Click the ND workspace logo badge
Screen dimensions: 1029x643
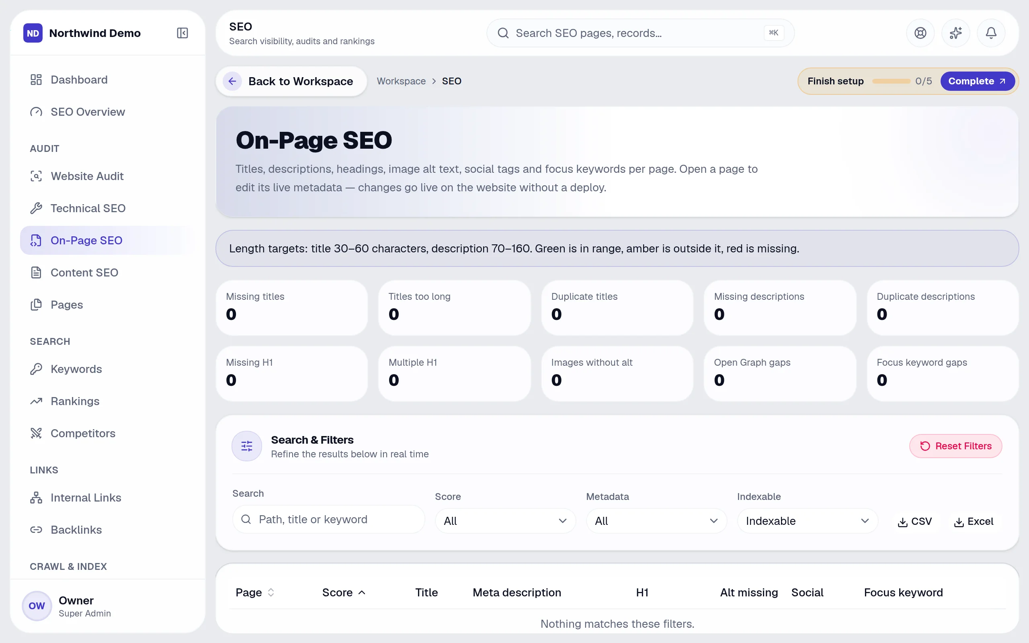coord(33,33)
